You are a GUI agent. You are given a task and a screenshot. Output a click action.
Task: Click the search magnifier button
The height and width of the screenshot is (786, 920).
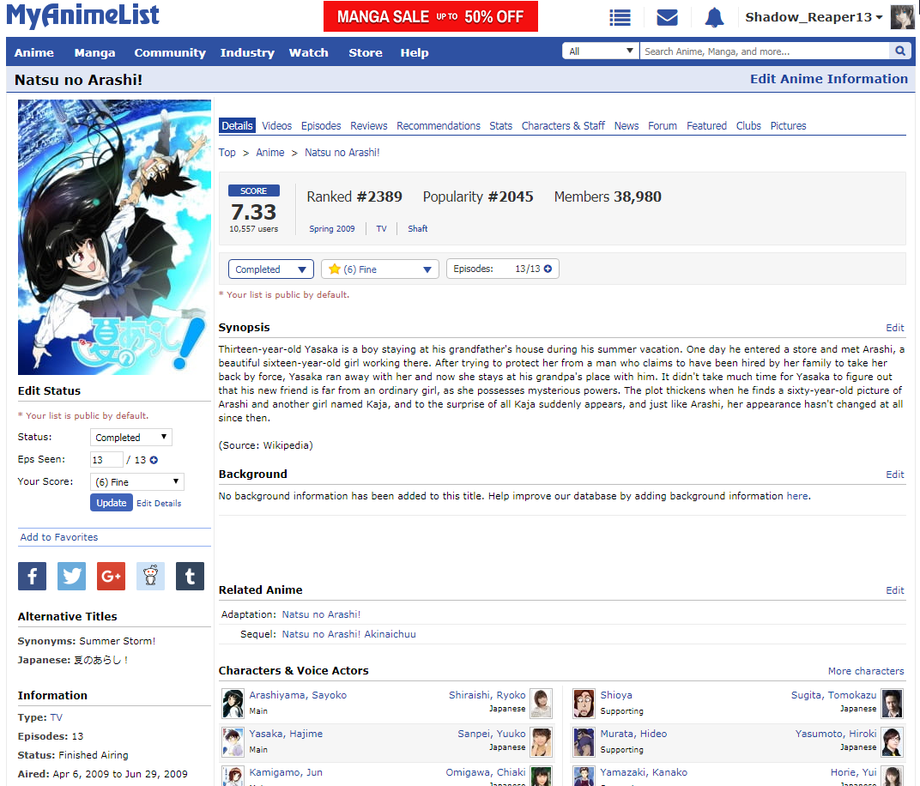click(899, 51)
